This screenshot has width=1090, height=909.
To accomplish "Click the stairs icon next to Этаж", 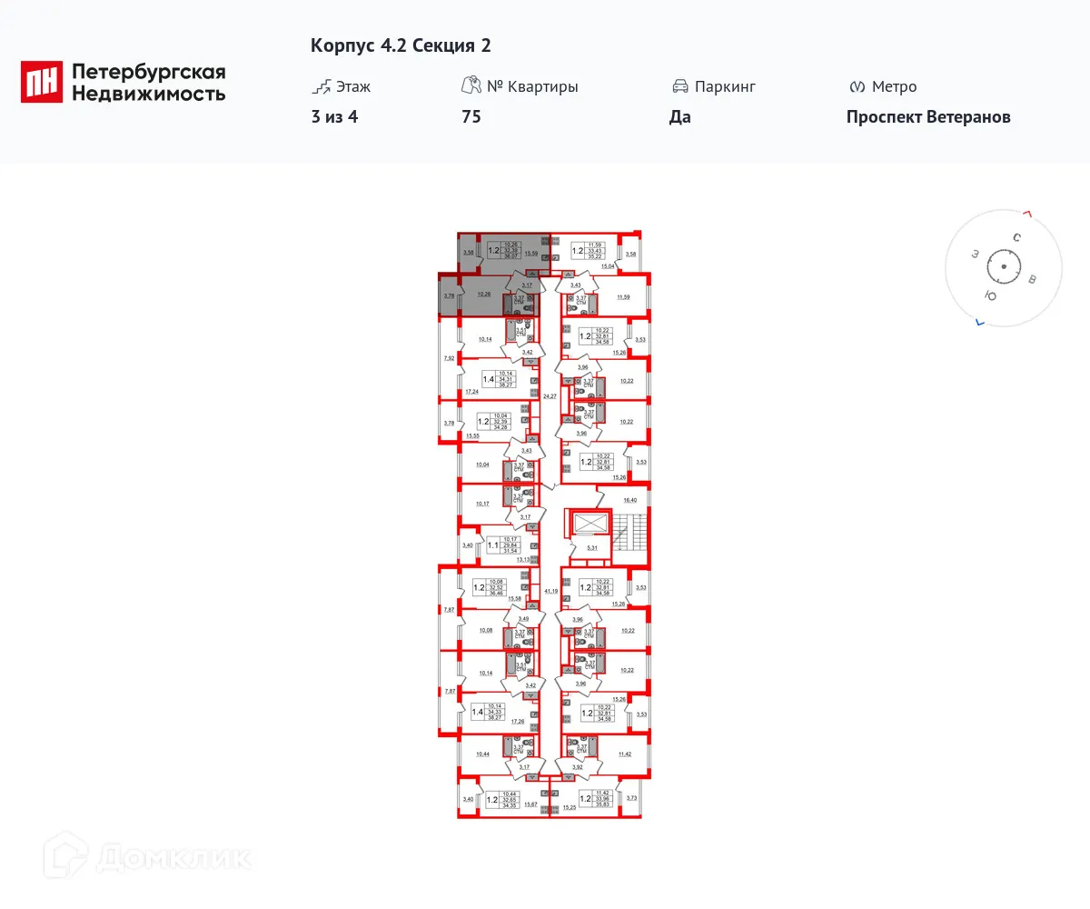I will pyautogui.click(x=320, y=87).
